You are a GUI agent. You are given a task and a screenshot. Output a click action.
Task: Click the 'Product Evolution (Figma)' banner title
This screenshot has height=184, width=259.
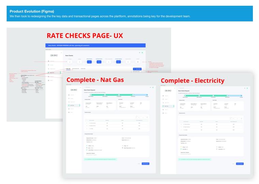[x=32, y=11]
